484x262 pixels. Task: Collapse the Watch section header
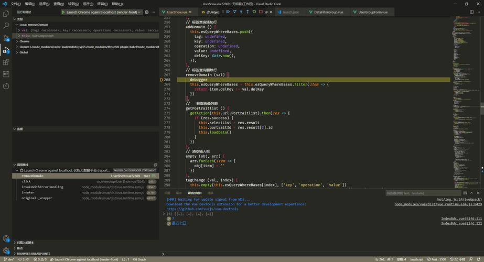(x=85, y=129)
